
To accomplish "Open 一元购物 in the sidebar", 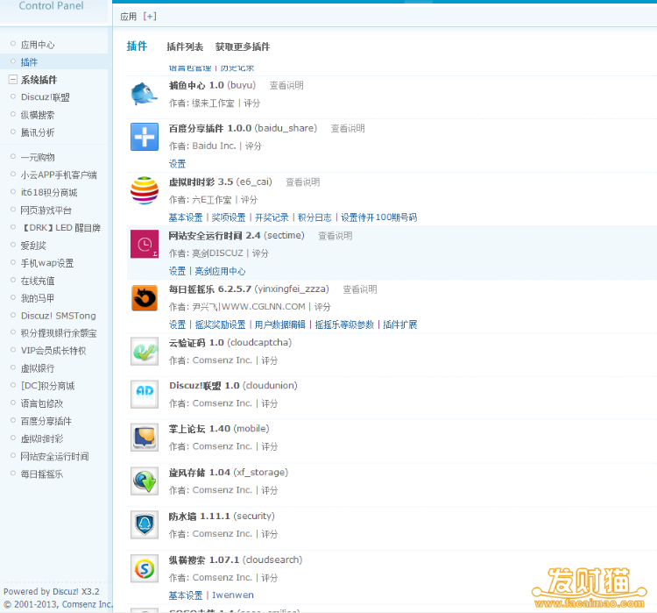I will click(x=38, y=157).
